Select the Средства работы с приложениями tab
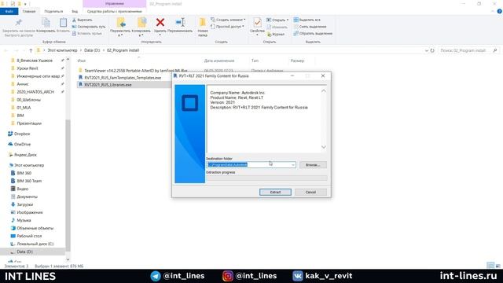 [115, 11]
